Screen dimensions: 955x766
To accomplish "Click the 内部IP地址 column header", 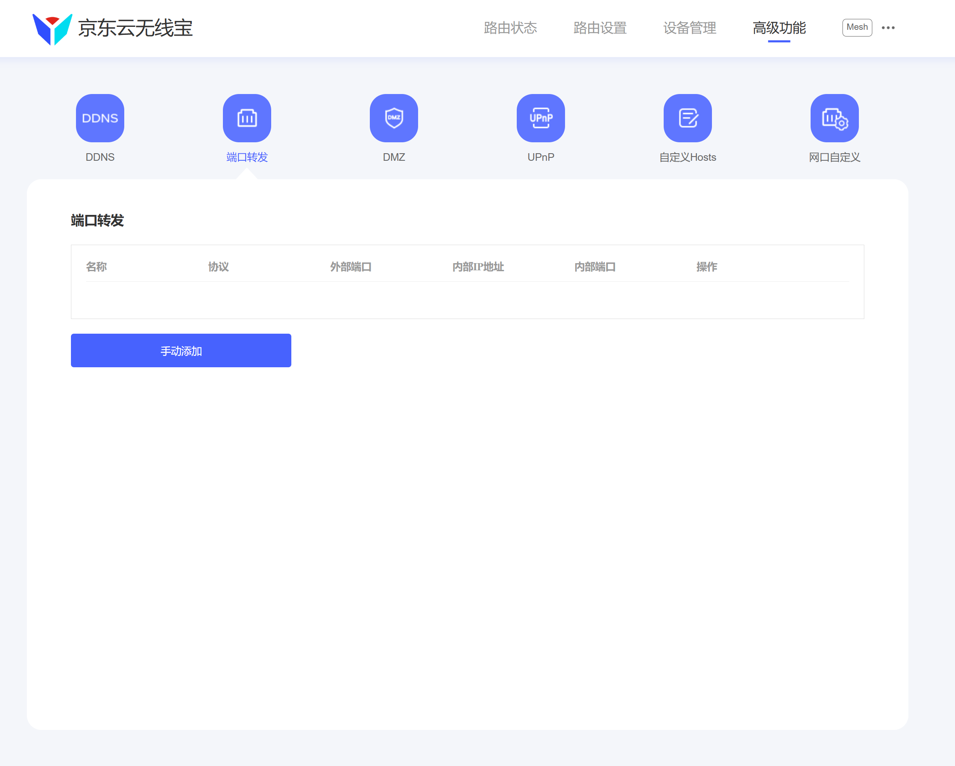I will [479, 267].
